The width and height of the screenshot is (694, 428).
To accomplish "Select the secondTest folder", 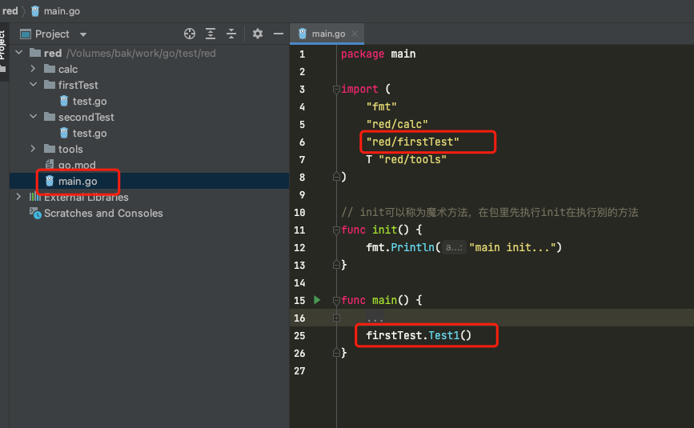I will (86, 117).
